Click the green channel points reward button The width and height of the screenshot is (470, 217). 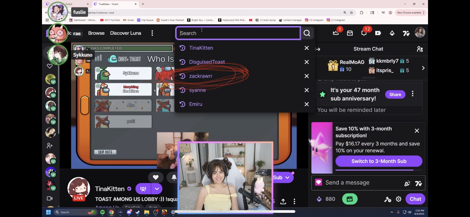(x=350, y=199)
